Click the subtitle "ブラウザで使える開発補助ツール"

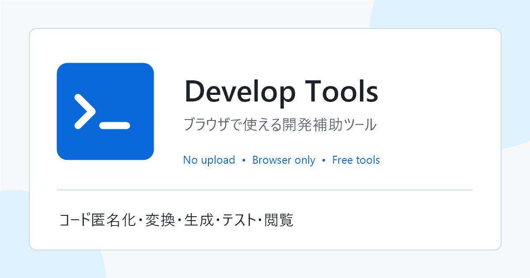click(280, 125)
